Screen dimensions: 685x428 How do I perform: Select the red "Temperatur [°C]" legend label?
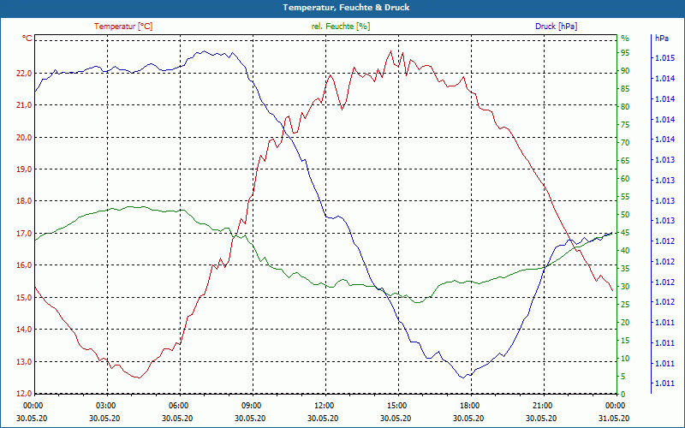click(123, 27)
